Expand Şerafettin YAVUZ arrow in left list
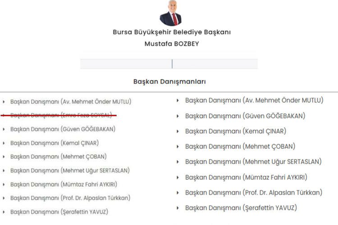Screen dimensions: 338x225 pyautogui.click(x=4, y=212)
